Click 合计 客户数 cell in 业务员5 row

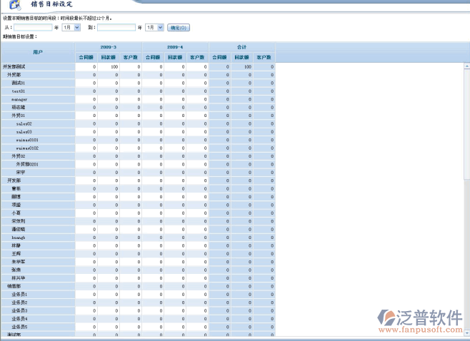(x=264, y=327)
